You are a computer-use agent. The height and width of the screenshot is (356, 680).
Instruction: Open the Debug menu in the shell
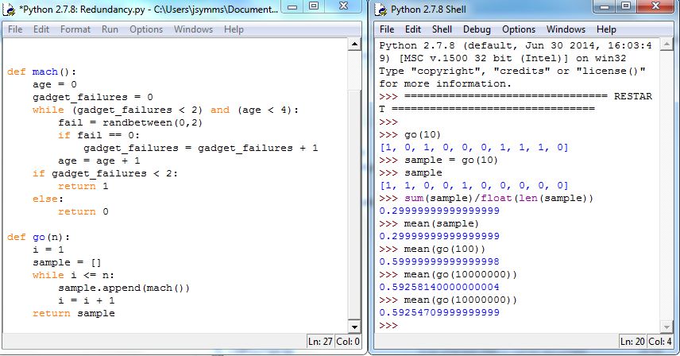477,29
